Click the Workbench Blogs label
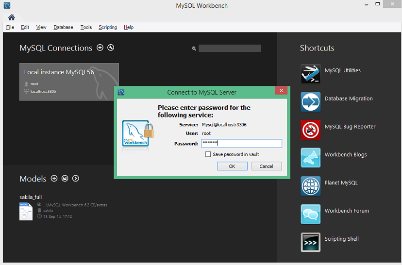The image size is (402, 265). (346, 154)
